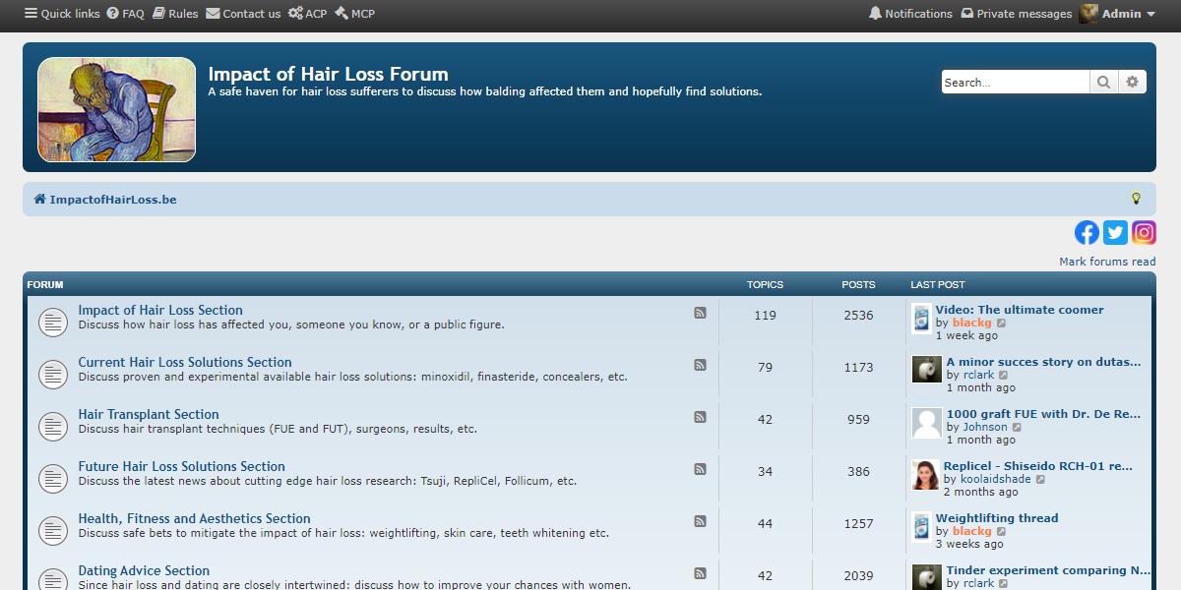Toggle the lightbulb night mode icon
This screenshot has width=1181, height=590.
1137,199
